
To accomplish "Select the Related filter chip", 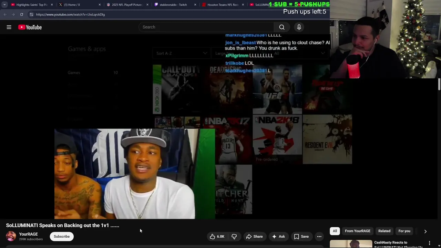I will pyautogui.click(x=384, y=231).
